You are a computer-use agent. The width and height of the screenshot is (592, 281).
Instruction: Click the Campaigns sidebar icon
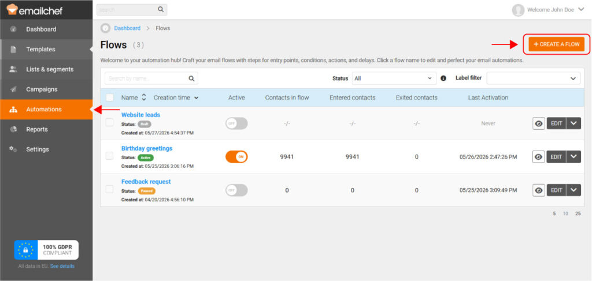[13, 89]
